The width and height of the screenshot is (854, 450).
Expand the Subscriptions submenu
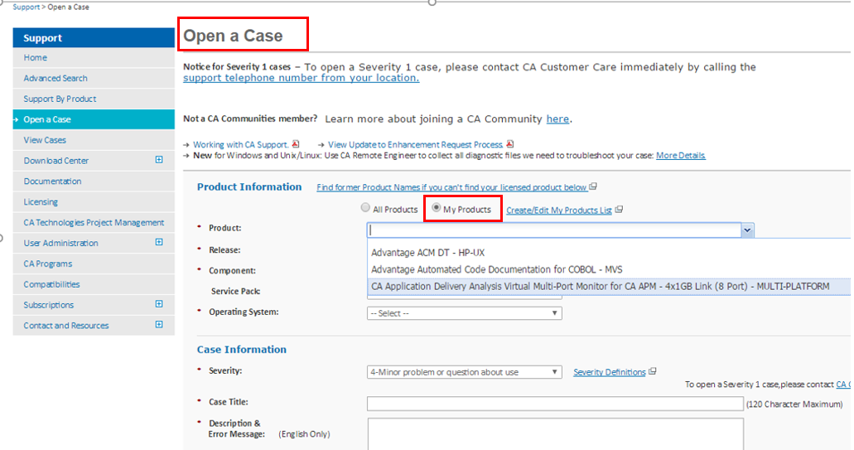159,303
